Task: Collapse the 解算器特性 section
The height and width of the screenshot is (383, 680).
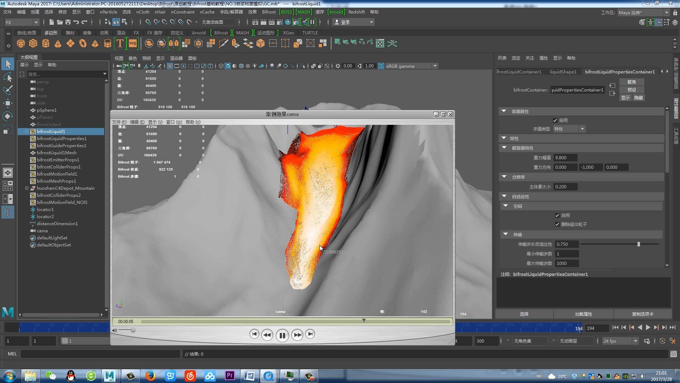Action: click(x=504, y=148)
